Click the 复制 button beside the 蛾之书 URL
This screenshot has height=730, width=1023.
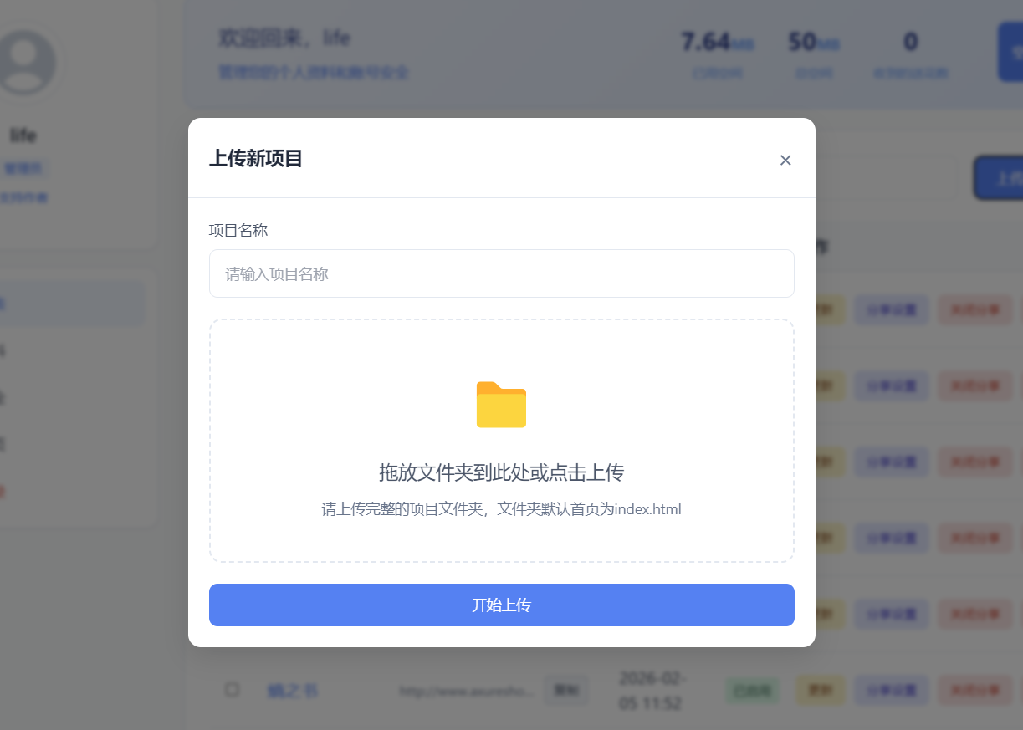566,691
